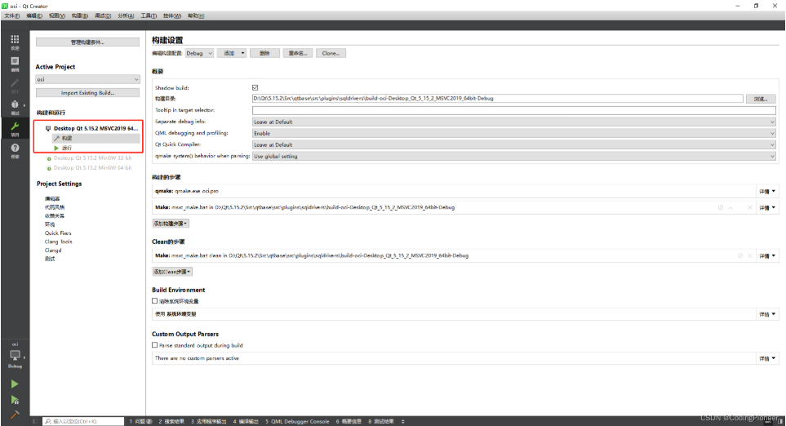This screenshot has height=426, width=786.
Task: Open the Debug menu
Action: pyautogui.click(x=102, y=16)
